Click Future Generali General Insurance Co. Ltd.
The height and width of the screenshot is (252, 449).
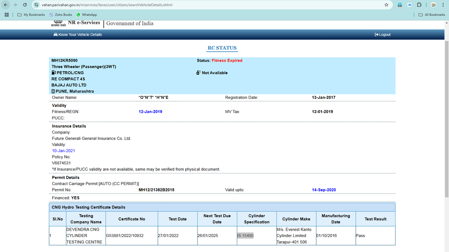click(92, 139)
